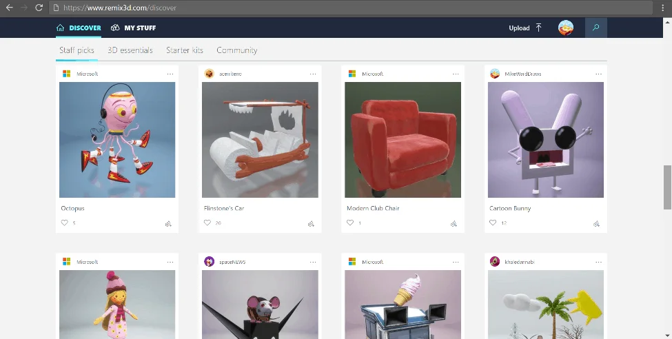Open Microsoft author on Octopus card
This screenshot has width=672, height=339.
coord(88,74)
